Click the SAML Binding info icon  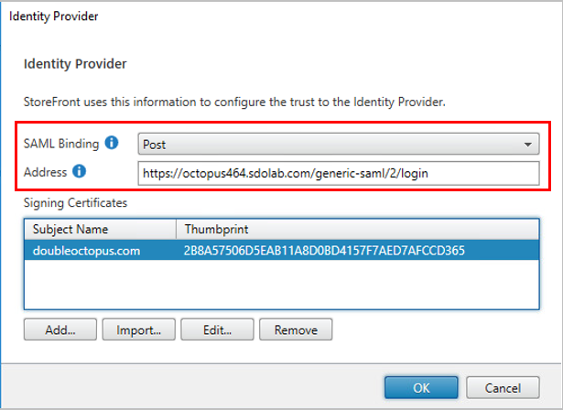(x=112, y=143)
